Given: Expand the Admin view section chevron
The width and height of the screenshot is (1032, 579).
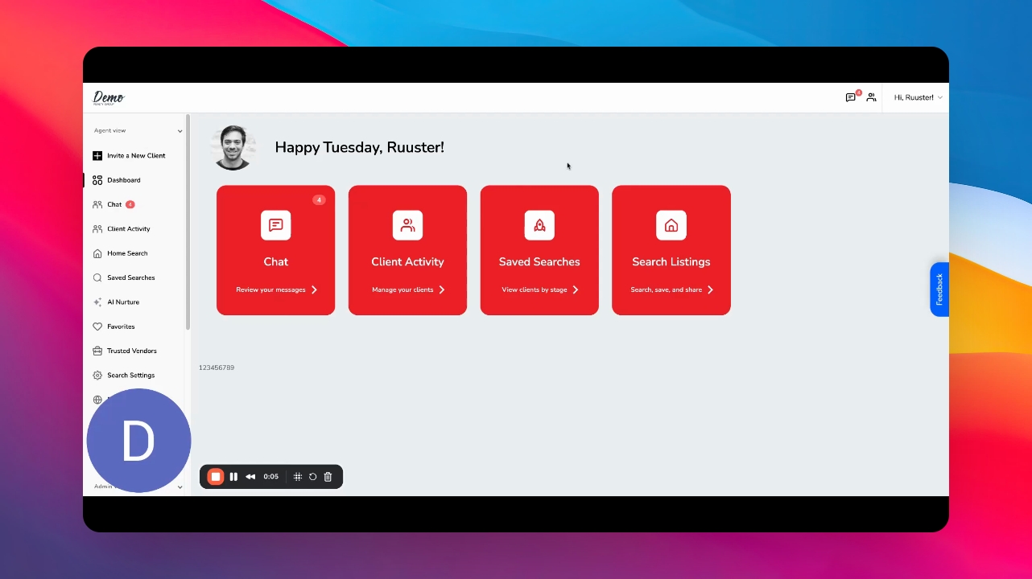Looking at the screenshot, I should (180, 487).
